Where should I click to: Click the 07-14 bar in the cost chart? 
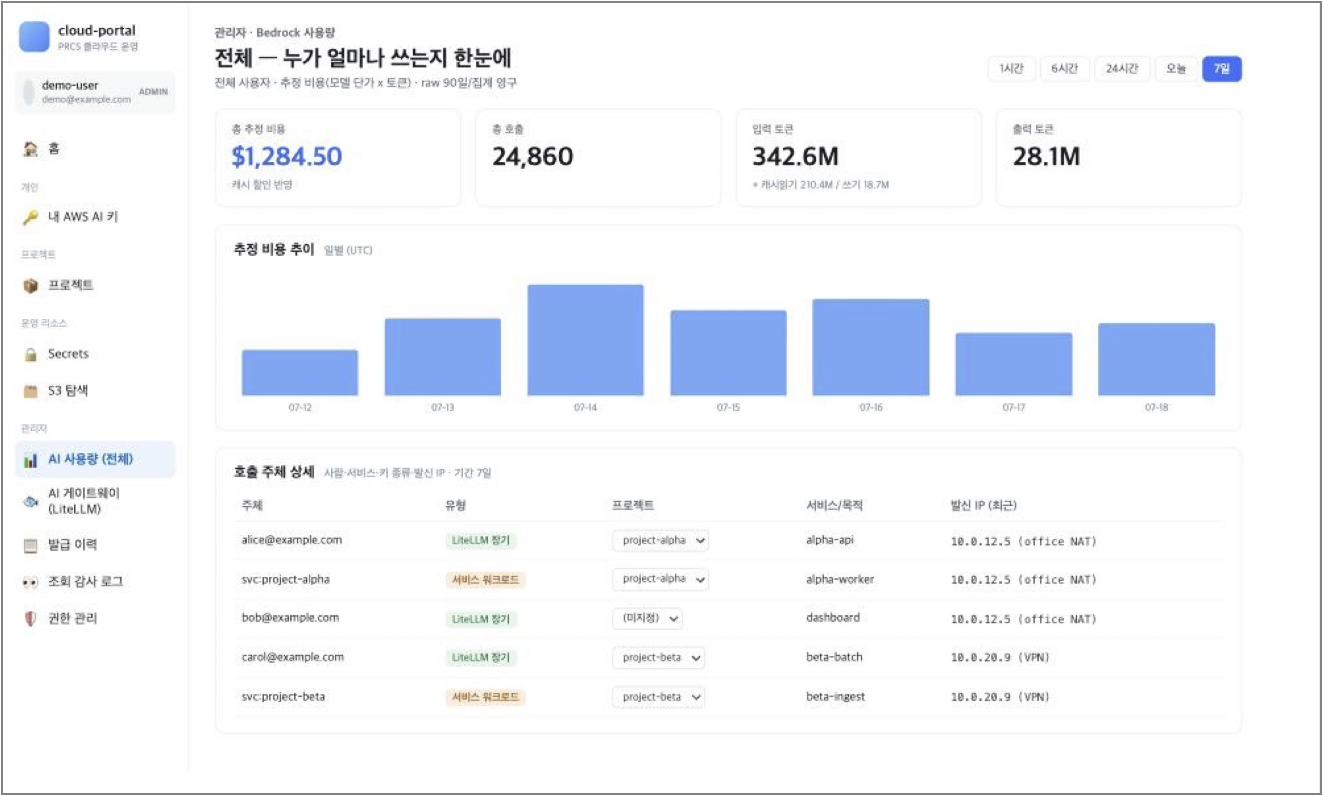585,340
